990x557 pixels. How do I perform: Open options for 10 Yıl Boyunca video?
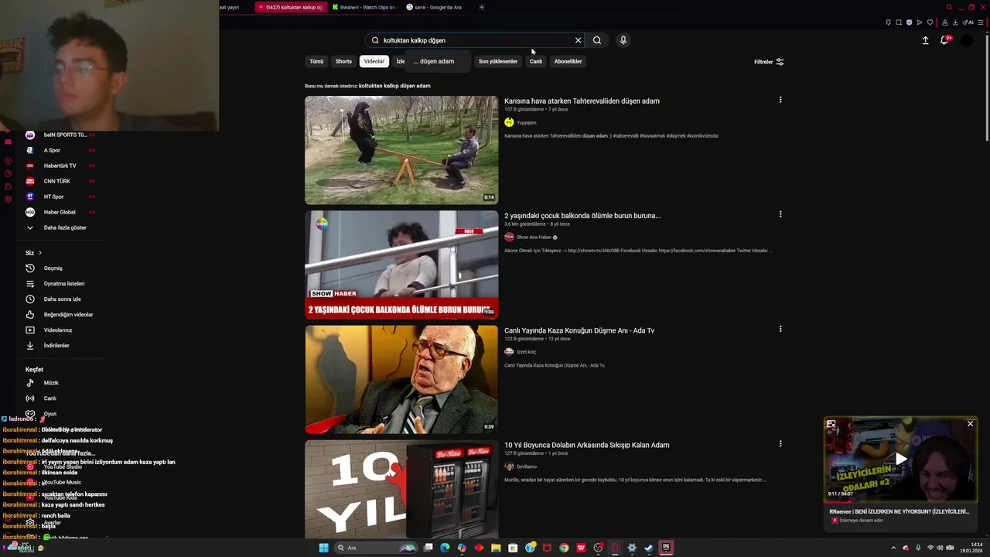pos(780,444)
